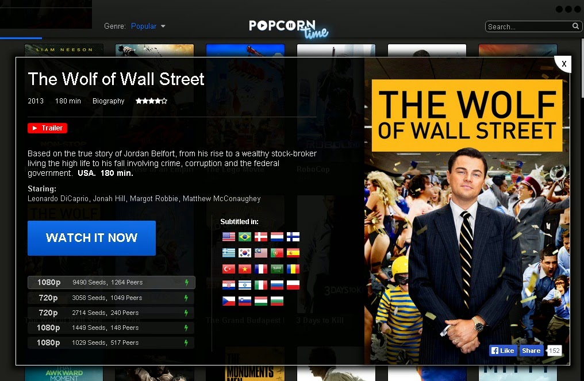584x381 pixels.
Task: Choose the Polish flag subtitle
Action: pyautogui.click(x=293, y=285)
